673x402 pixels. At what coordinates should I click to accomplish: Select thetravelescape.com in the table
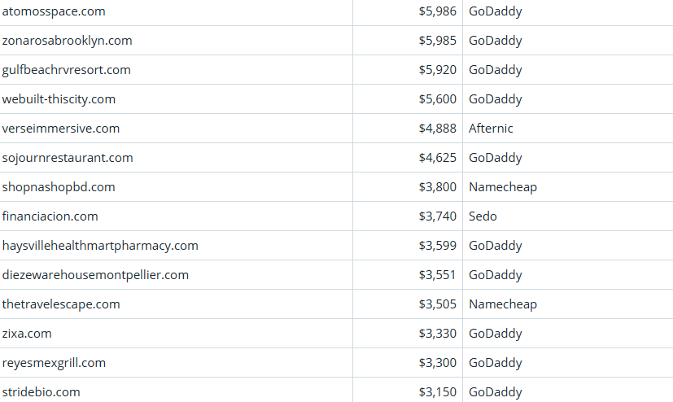pyautogui.click(x=61, y=304)
